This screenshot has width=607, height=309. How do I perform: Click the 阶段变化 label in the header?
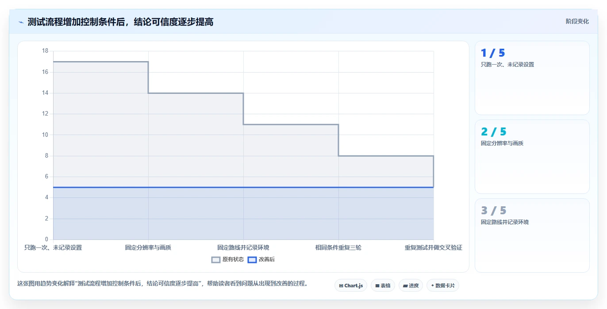[577, 21]
